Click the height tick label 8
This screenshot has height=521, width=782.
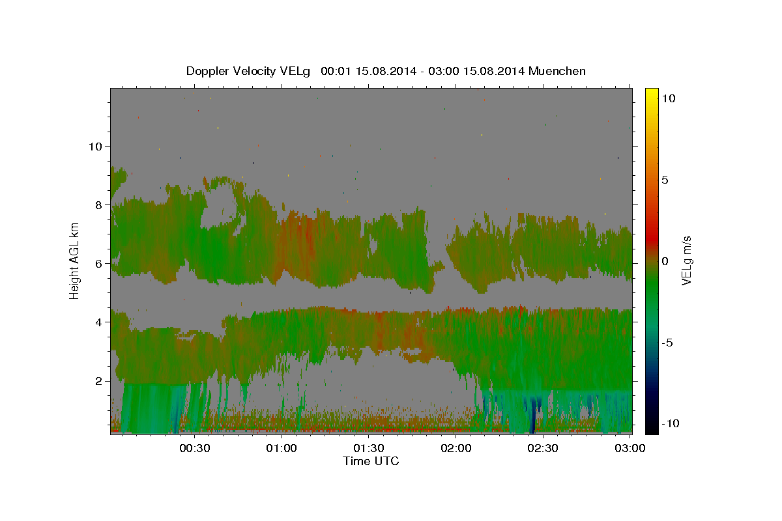[100, 205]
